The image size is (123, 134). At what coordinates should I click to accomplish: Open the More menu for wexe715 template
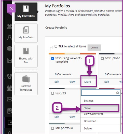88,82
